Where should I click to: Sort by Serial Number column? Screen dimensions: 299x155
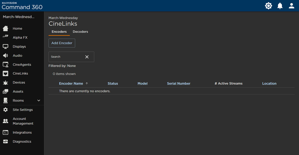pos(179,83)
